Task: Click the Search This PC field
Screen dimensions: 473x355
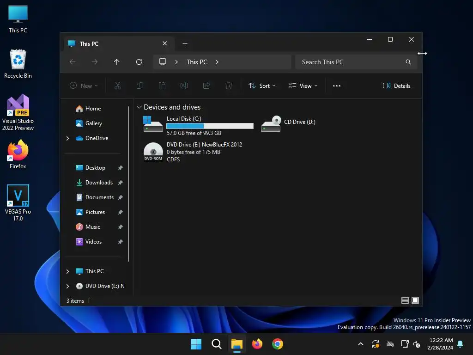Action: point(356,62)
